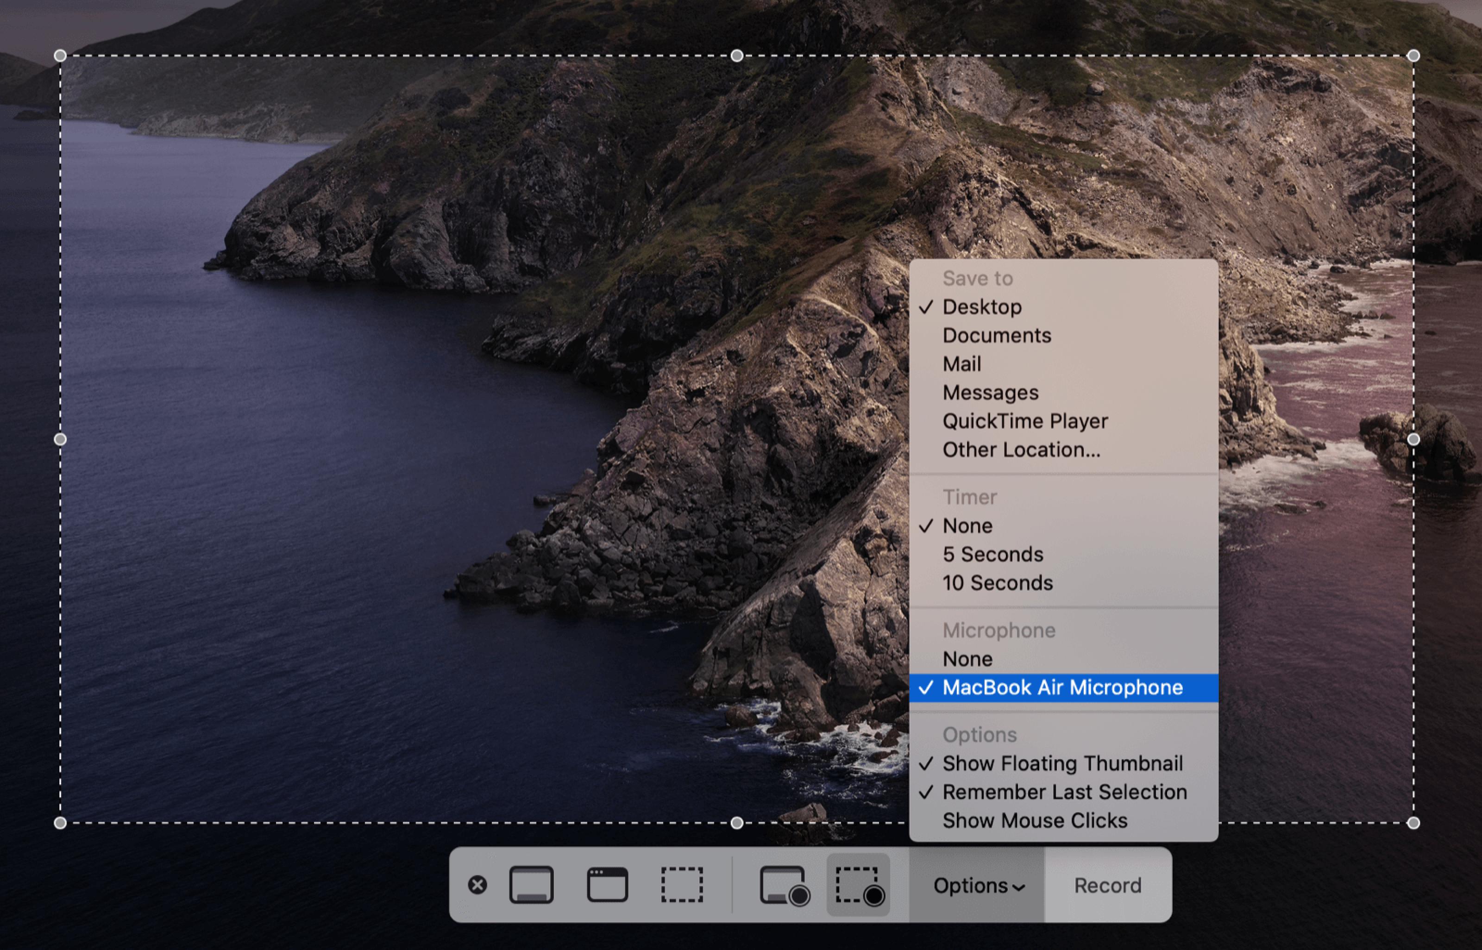This screenshot has width=1482, height=950.
Task: Set microphone to None
Action: pos(967,659)
